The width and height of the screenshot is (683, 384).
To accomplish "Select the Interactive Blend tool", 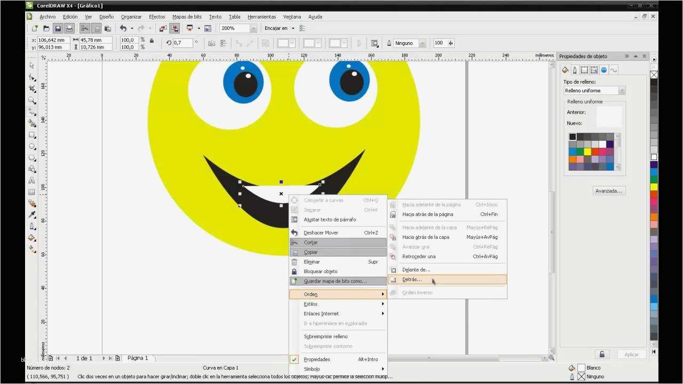I will click(32, 203).
